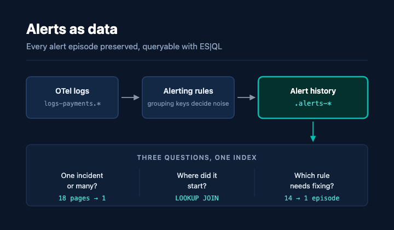This screenshot has height=230, width=394.
Task: Select the Which rule needs fixing? question
Action: (312, 181)
